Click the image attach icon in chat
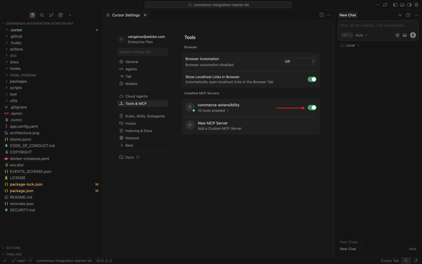The width and height of the screenshot is (422, 264). click(x=405, y=35)
